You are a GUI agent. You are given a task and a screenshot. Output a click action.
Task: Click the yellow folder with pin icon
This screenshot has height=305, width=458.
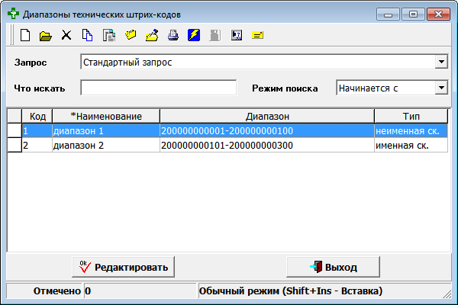coord(152,35)
